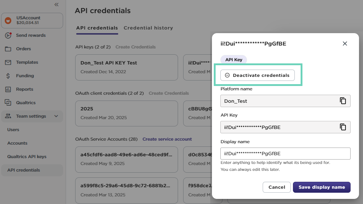Click the circle-minus icon on Deactivate button
The image size is (363, 204).
[227, 75]
